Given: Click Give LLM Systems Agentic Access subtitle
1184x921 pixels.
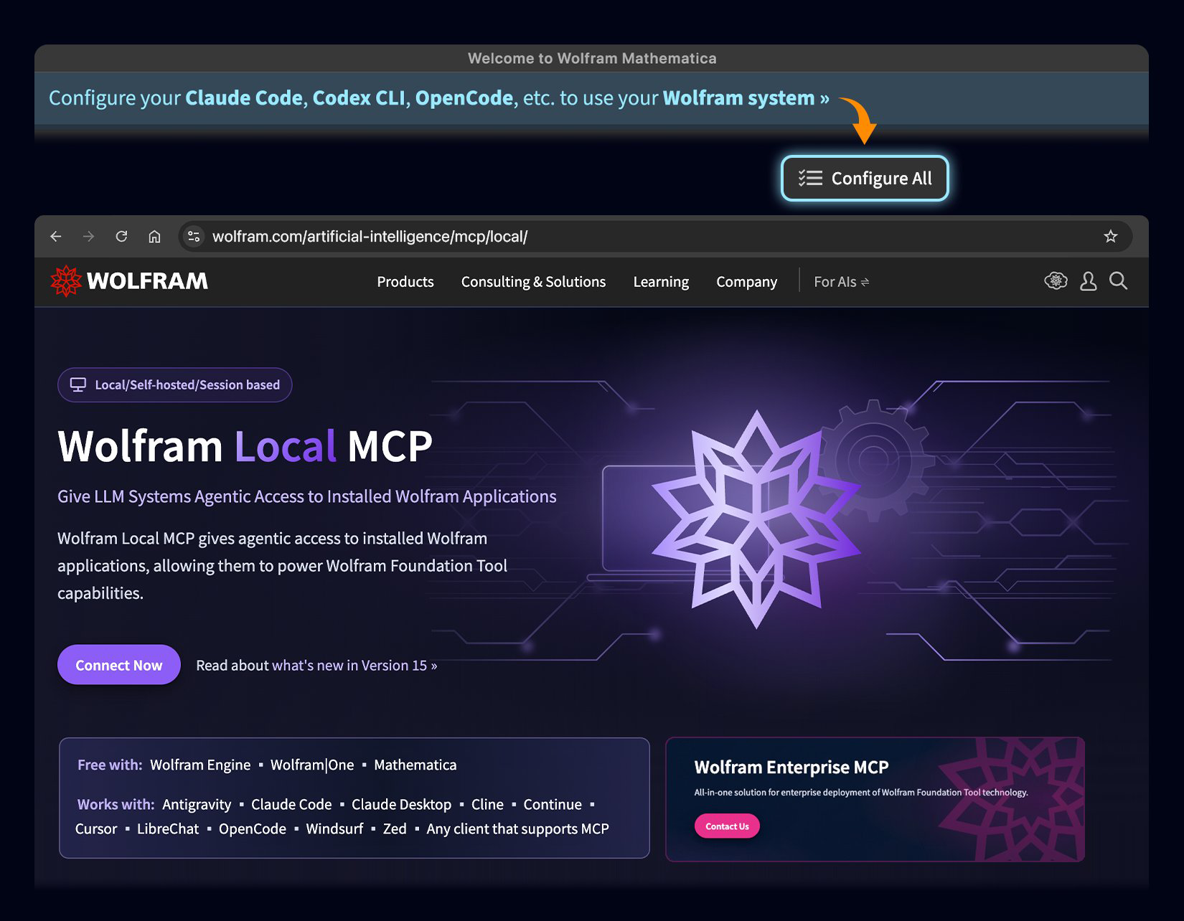Looking at the screenshot, I should tap(307, 496).
